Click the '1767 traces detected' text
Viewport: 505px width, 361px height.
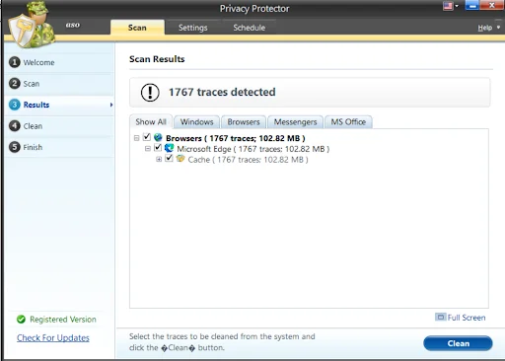point(222,92)
